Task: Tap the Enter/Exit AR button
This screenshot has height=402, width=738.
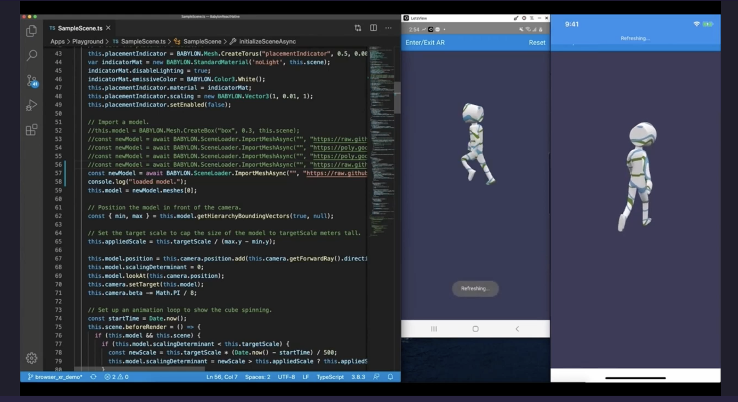Action: pos(425,43)
